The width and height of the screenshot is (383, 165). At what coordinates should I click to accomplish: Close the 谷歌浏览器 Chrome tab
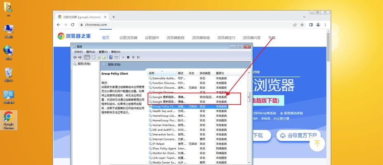click(x=105, y=17)
